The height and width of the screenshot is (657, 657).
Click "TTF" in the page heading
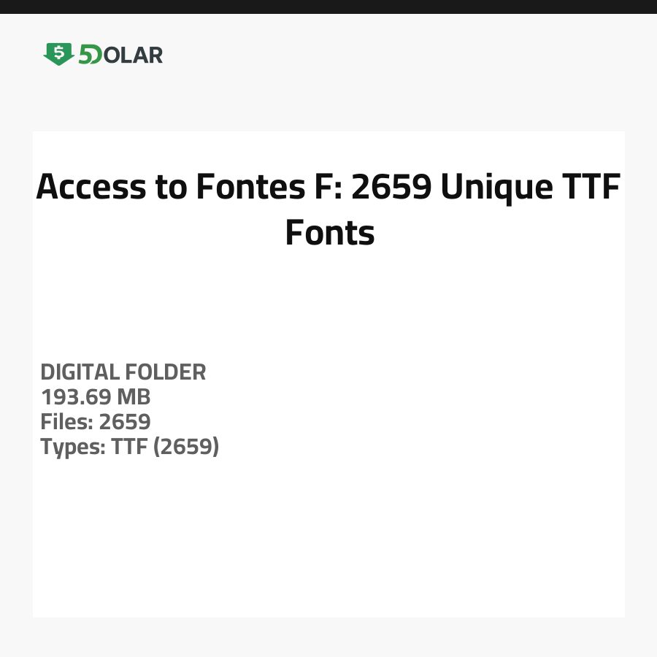590,188
